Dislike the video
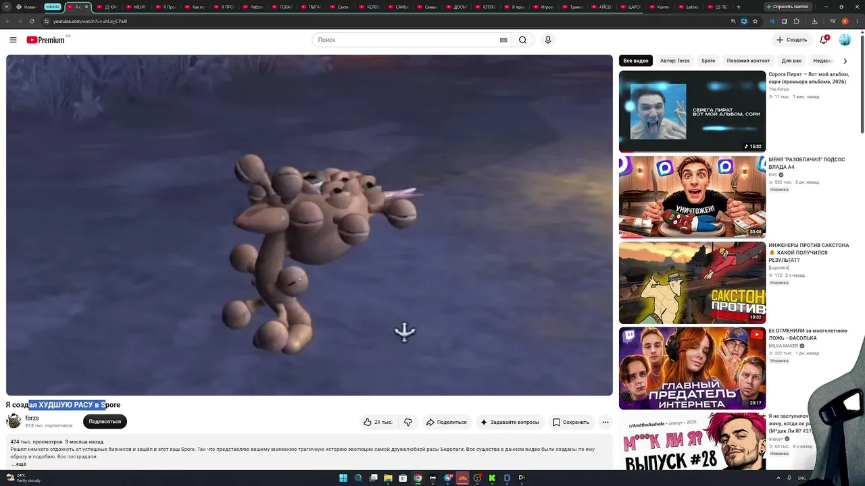 coord(408,422)
